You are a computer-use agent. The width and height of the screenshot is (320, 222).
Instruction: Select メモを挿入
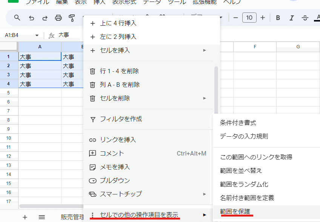point(148,167)
